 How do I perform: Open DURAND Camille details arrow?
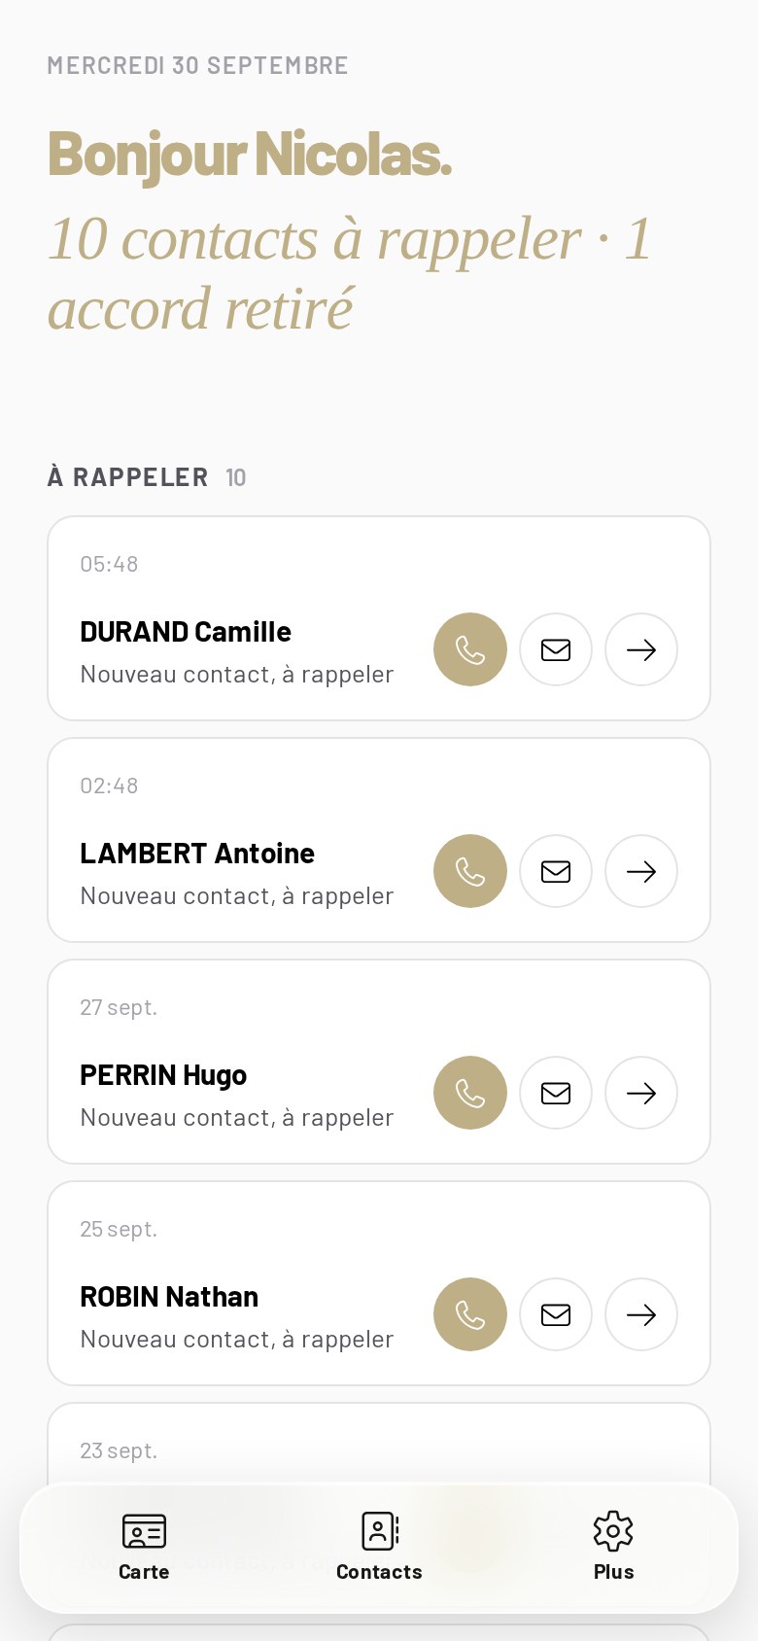pos(641,649)
